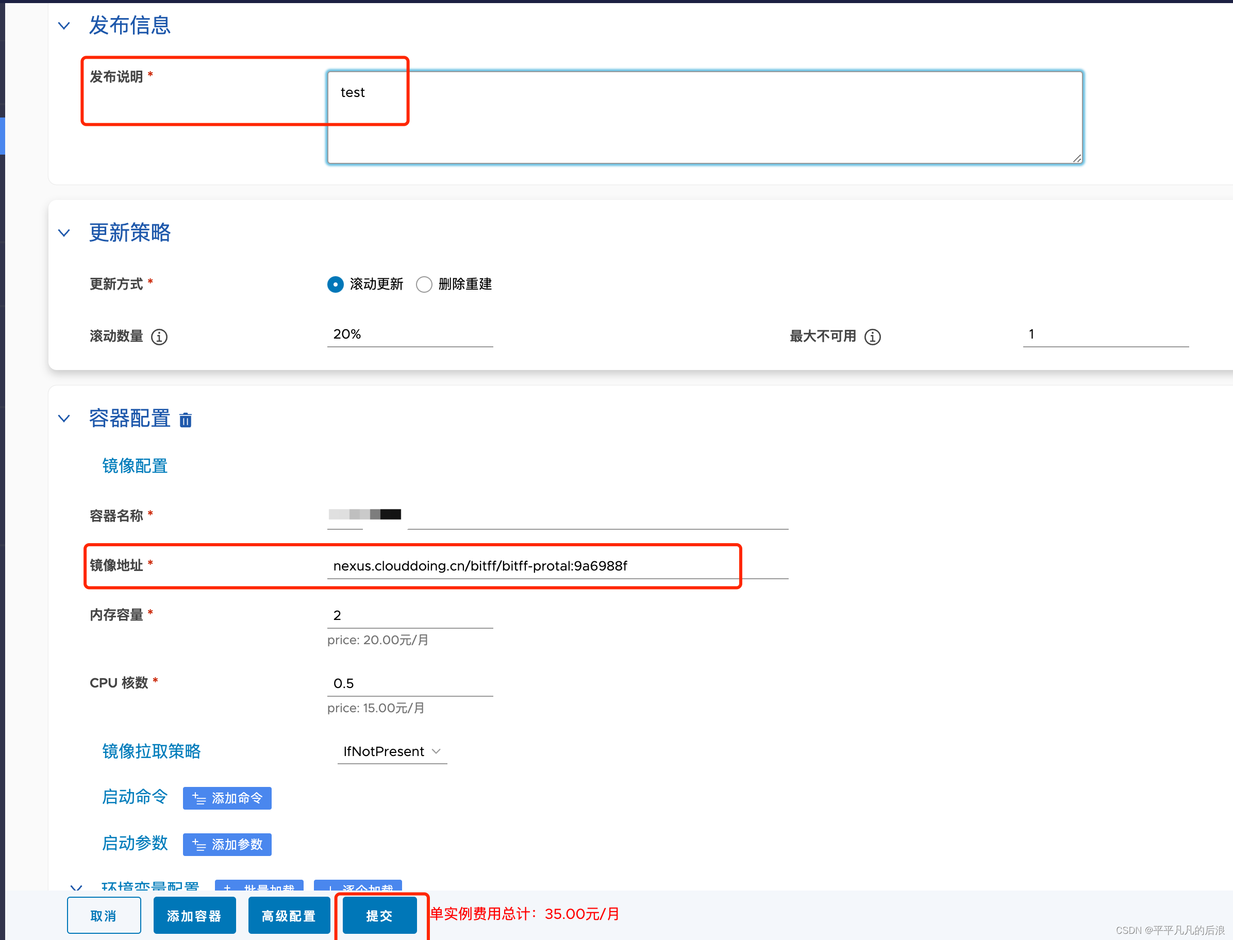Focus the 发布说明 text area
This screenshot has height=940, width=1233.
pyautogui.click(x=705, y=117)
